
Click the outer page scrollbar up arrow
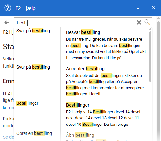(158, 18)
